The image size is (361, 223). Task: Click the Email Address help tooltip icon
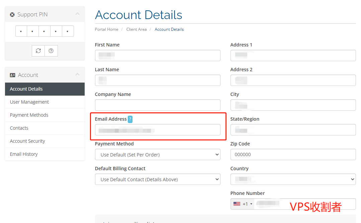pos(130,119)
